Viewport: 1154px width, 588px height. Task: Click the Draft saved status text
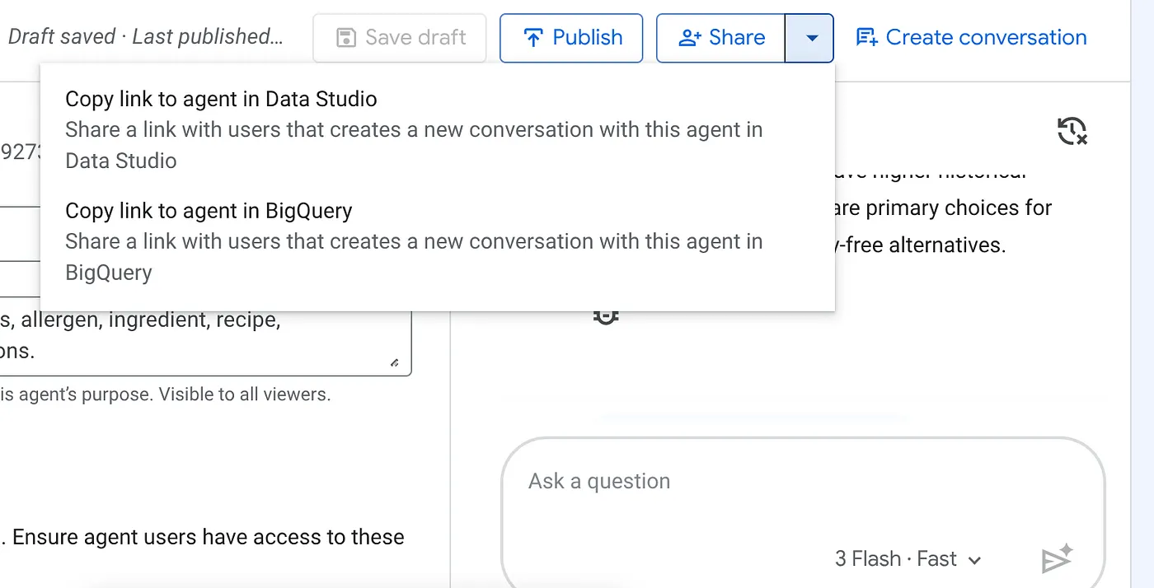click(x=145, y=37)
